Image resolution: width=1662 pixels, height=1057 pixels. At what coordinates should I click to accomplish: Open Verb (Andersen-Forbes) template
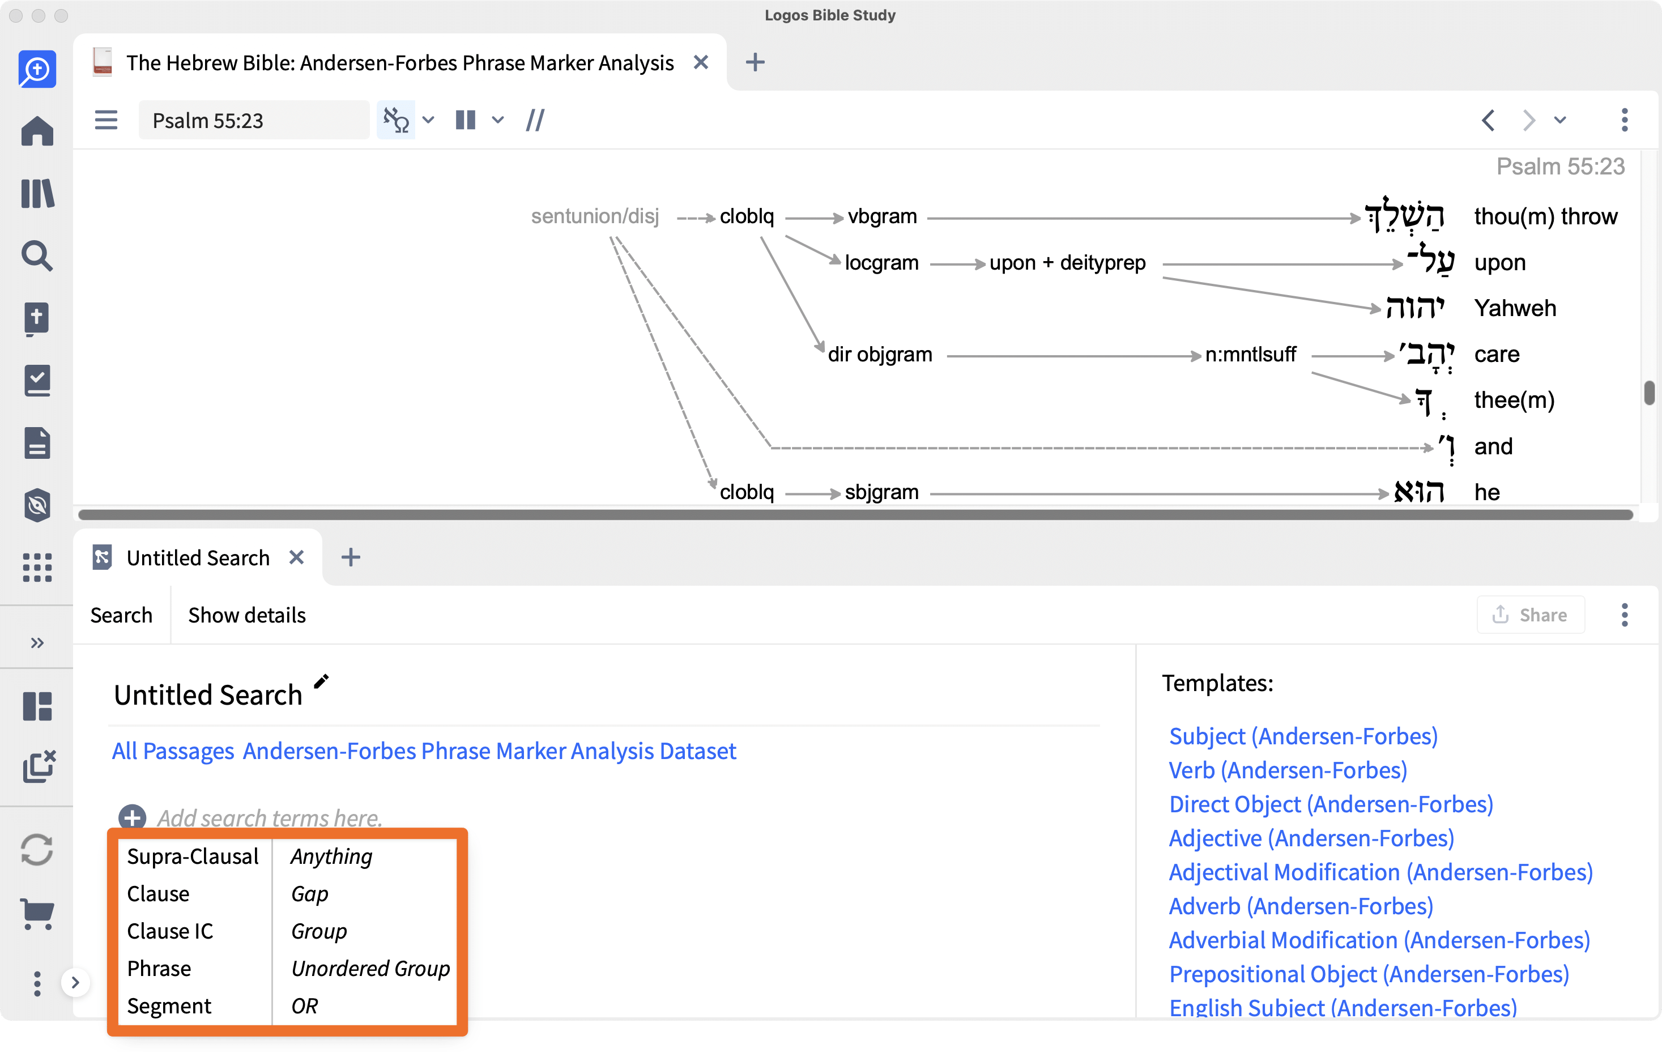tap(1288, 770)
